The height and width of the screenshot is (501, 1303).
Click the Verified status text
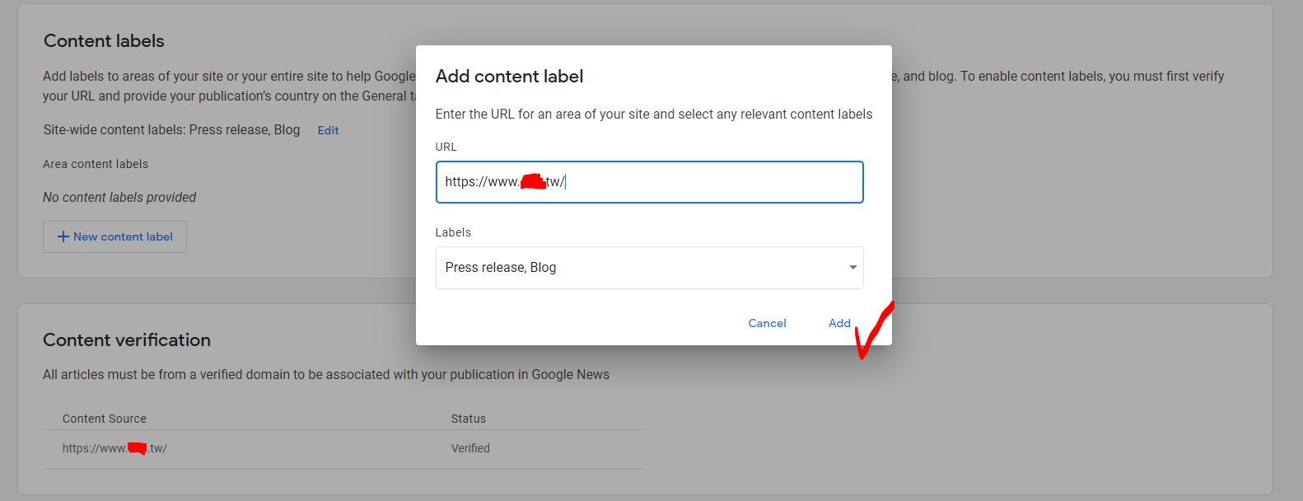tap(470, 448)
